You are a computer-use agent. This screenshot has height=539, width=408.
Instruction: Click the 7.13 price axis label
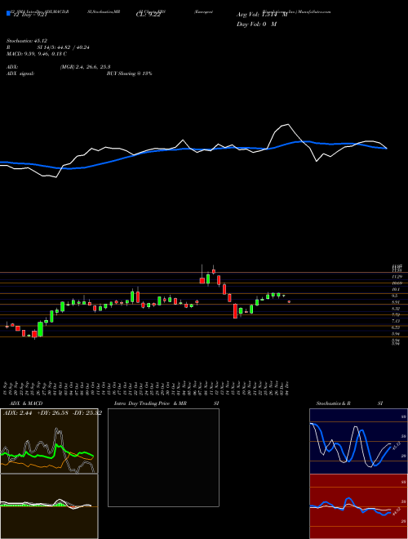click(396, 321)
